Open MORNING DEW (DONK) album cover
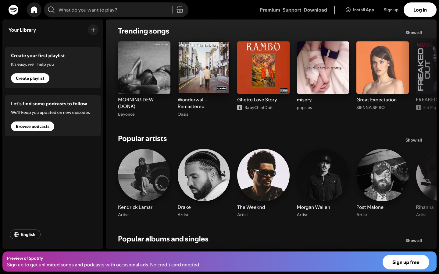This screenshot has width=439, height=274. (144, 68)
